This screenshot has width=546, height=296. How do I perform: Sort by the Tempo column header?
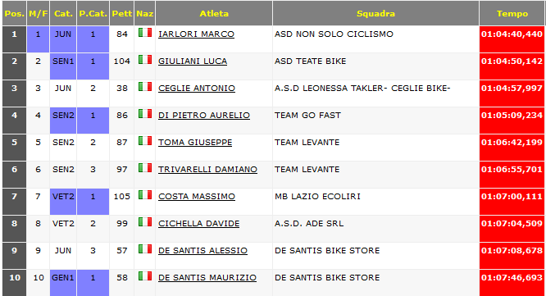[512, 13]
